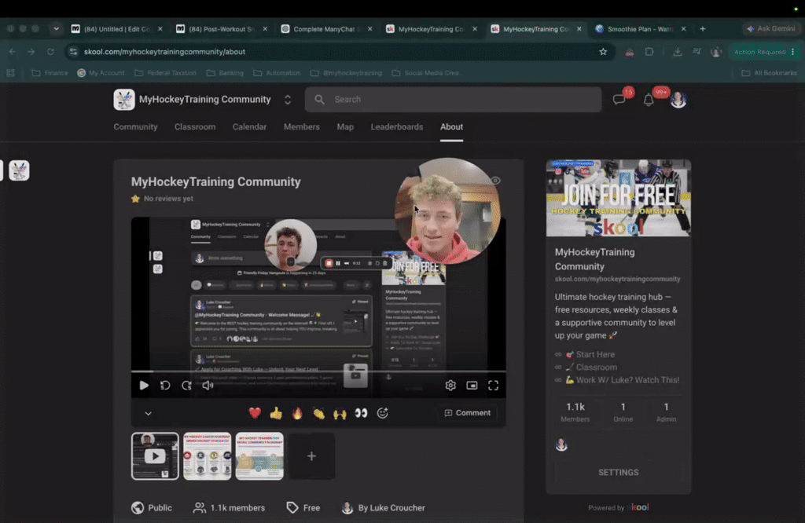Mute the video volume

(208, 385)
